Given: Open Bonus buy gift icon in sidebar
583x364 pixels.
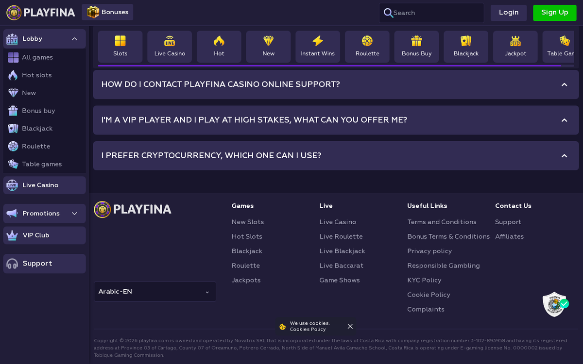Looking at the screenshot, I should click(13, 111).
